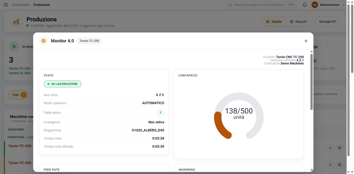The width and height of the screenshot is (354, 174).
Task: Click the Tempo ciclo value 0:02:28
Action: point(158,138)
